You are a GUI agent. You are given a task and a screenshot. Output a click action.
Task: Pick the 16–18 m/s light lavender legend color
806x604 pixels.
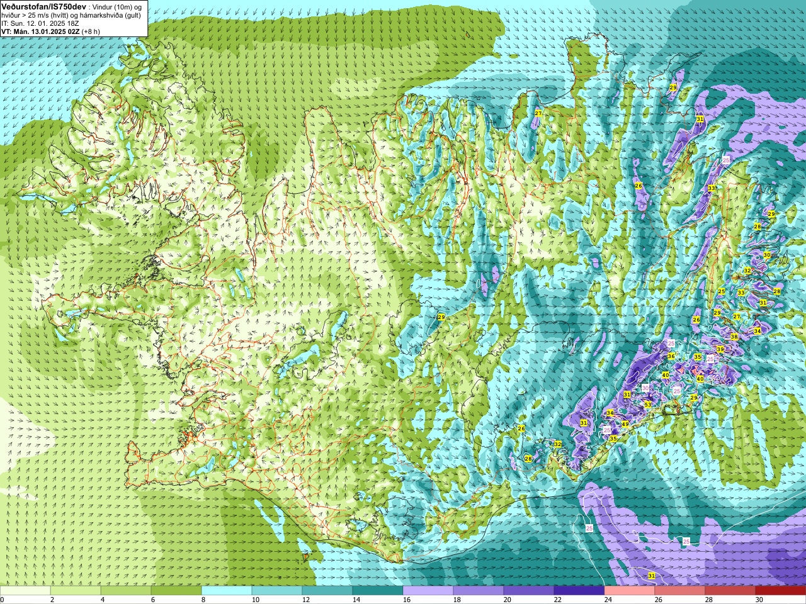click(428, 591)
